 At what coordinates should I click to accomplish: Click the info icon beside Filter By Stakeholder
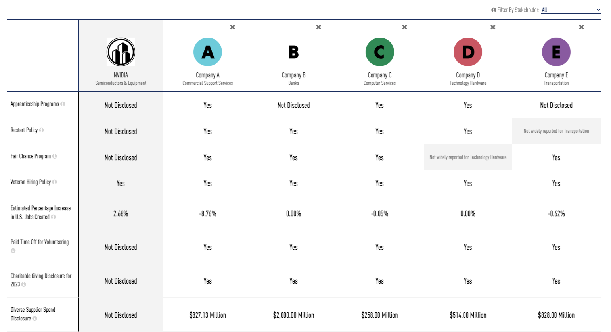pyautogui.click(x=494, y=10)
